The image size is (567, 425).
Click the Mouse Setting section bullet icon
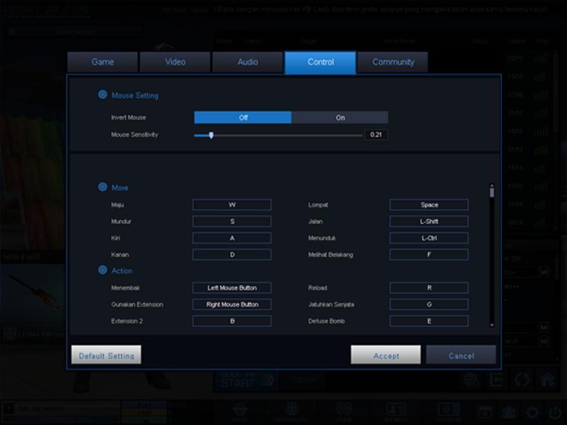pos(103,95)
